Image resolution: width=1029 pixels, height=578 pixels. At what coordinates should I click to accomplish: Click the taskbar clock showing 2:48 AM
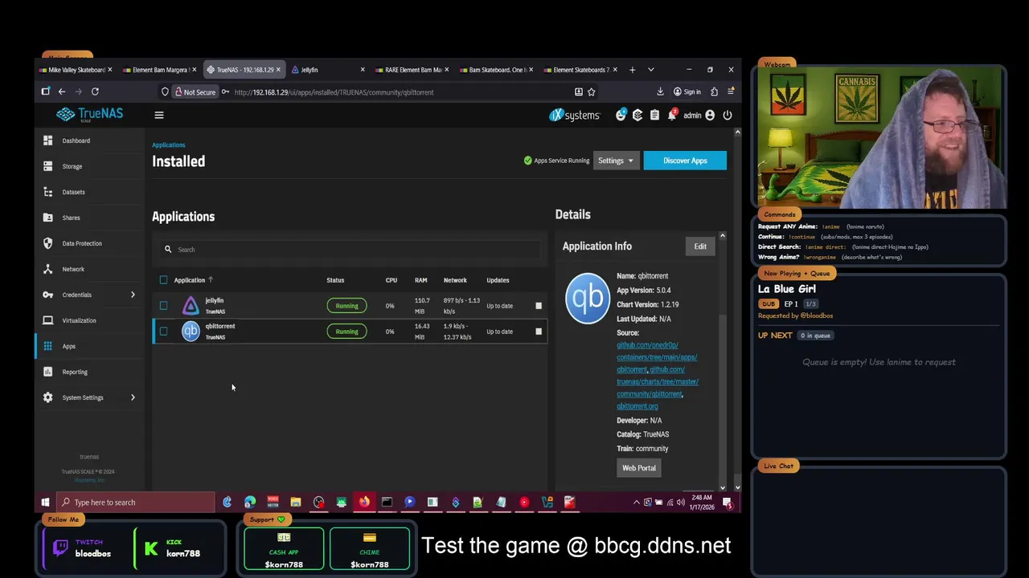pyautogui.click(x=701, y=503)
